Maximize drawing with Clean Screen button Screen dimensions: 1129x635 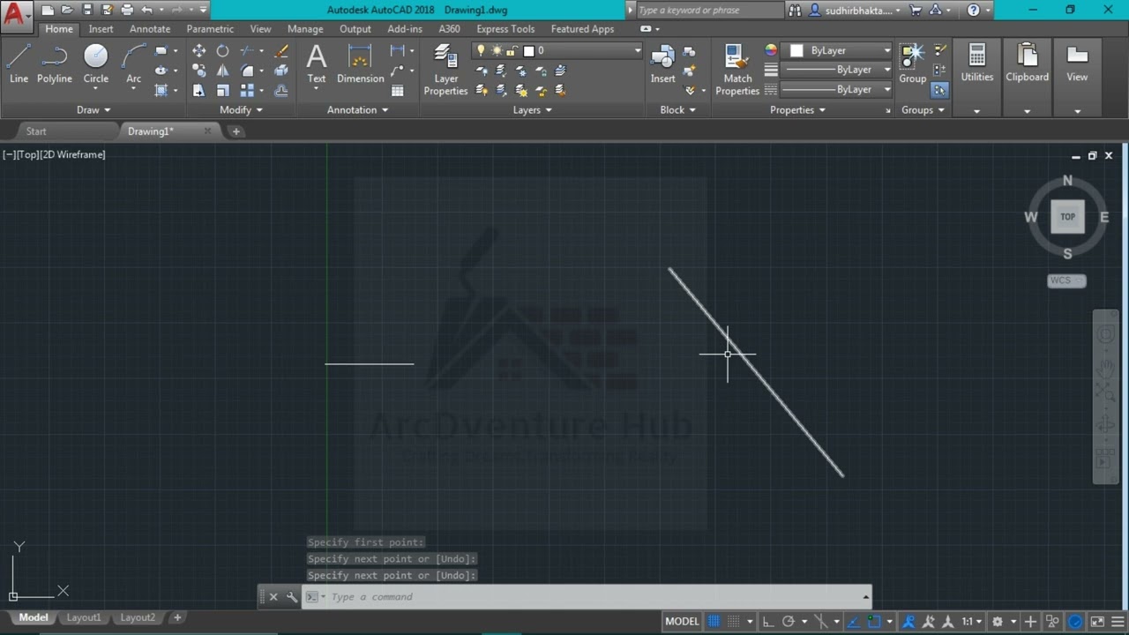click(x=1097, y=622)
